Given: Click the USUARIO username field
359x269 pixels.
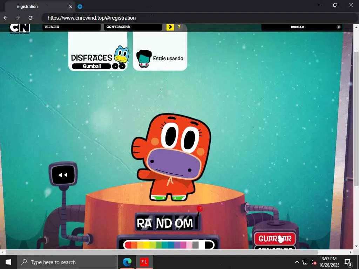Looking at the screenshot, I should tap(72, 27).
